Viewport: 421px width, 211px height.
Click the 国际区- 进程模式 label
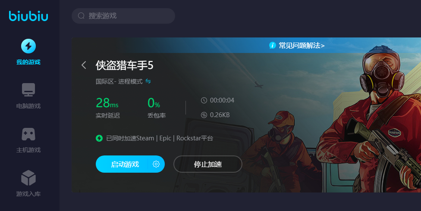tap(119, 81)
